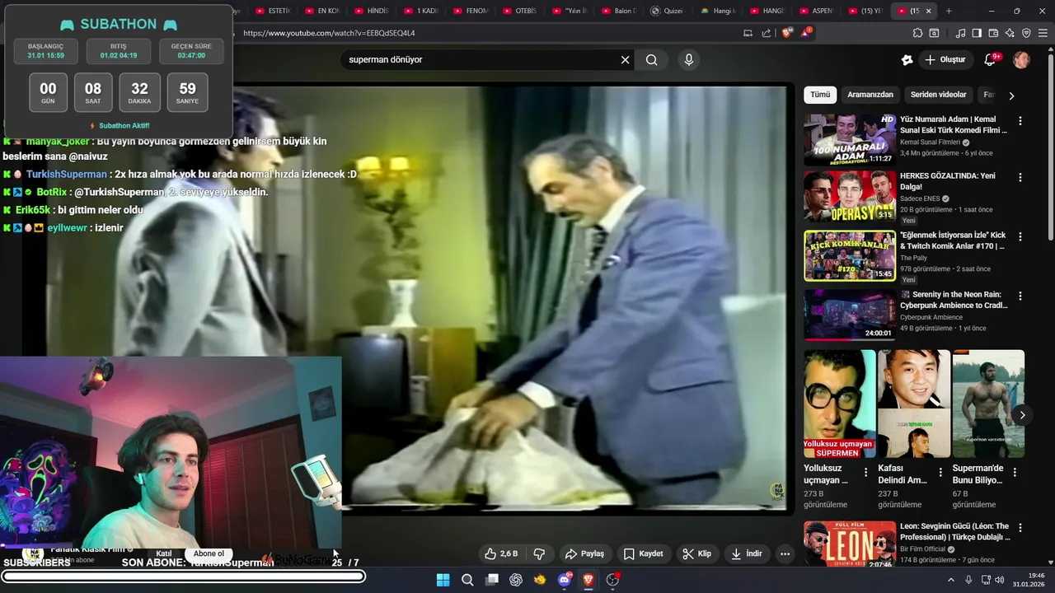This screenshot has width=1055, height=593.
Task: Open the Kick Komik Anlar #170 thumbnail
Action: coord(850,255)
